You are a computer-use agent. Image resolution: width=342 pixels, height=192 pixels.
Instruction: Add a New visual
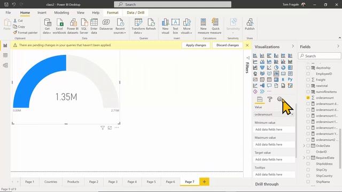[165, 26]
